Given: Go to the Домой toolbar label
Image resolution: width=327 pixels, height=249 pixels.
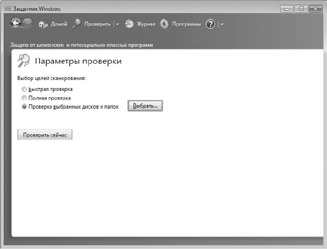Looking at the screenshot, I should (x=59, y=24).
